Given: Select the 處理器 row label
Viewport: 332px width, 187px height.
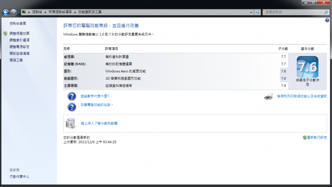Looking at the screenshot, I should pyautogui.click(x=70, y=56).
